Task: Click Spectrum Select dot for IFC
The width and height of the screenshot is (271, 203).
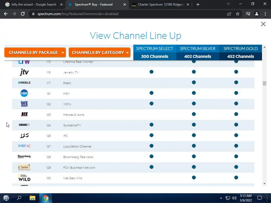Action: pos(152,135)
